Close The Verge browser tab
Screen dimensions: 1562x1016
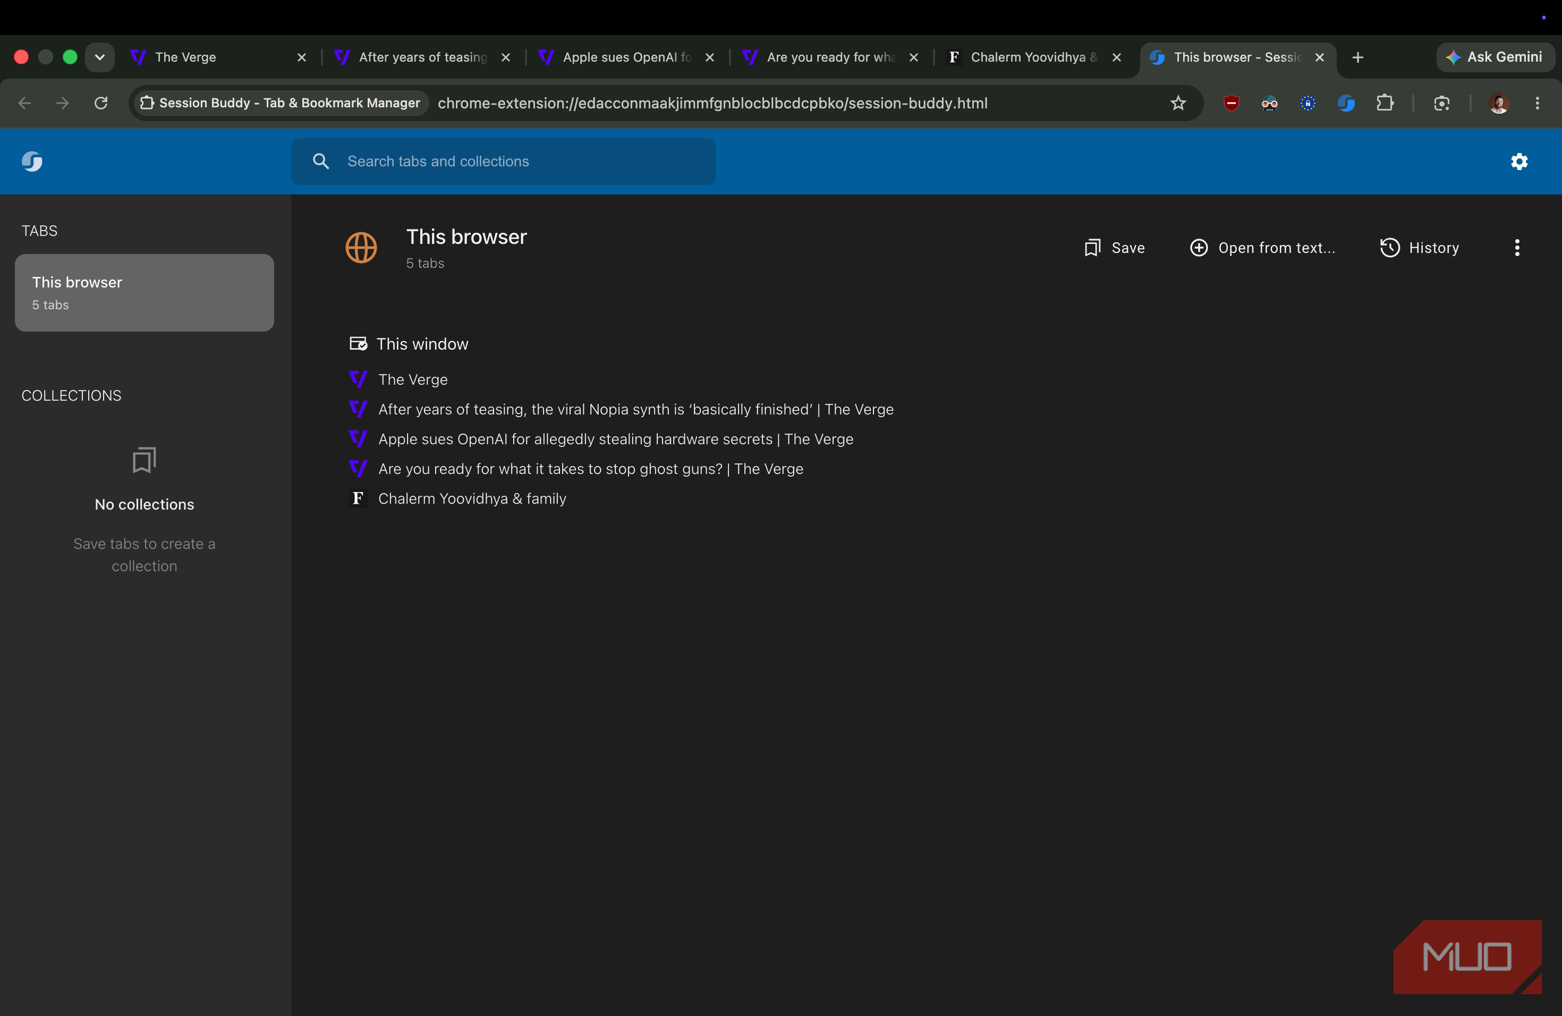tap(302, 57)
